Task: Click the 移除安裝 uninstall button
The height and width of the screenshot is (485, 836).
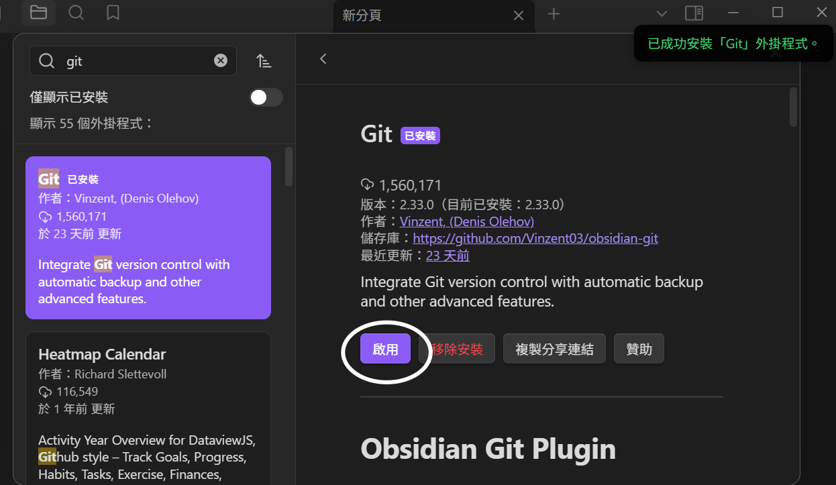Action: (x=457, y=349)
